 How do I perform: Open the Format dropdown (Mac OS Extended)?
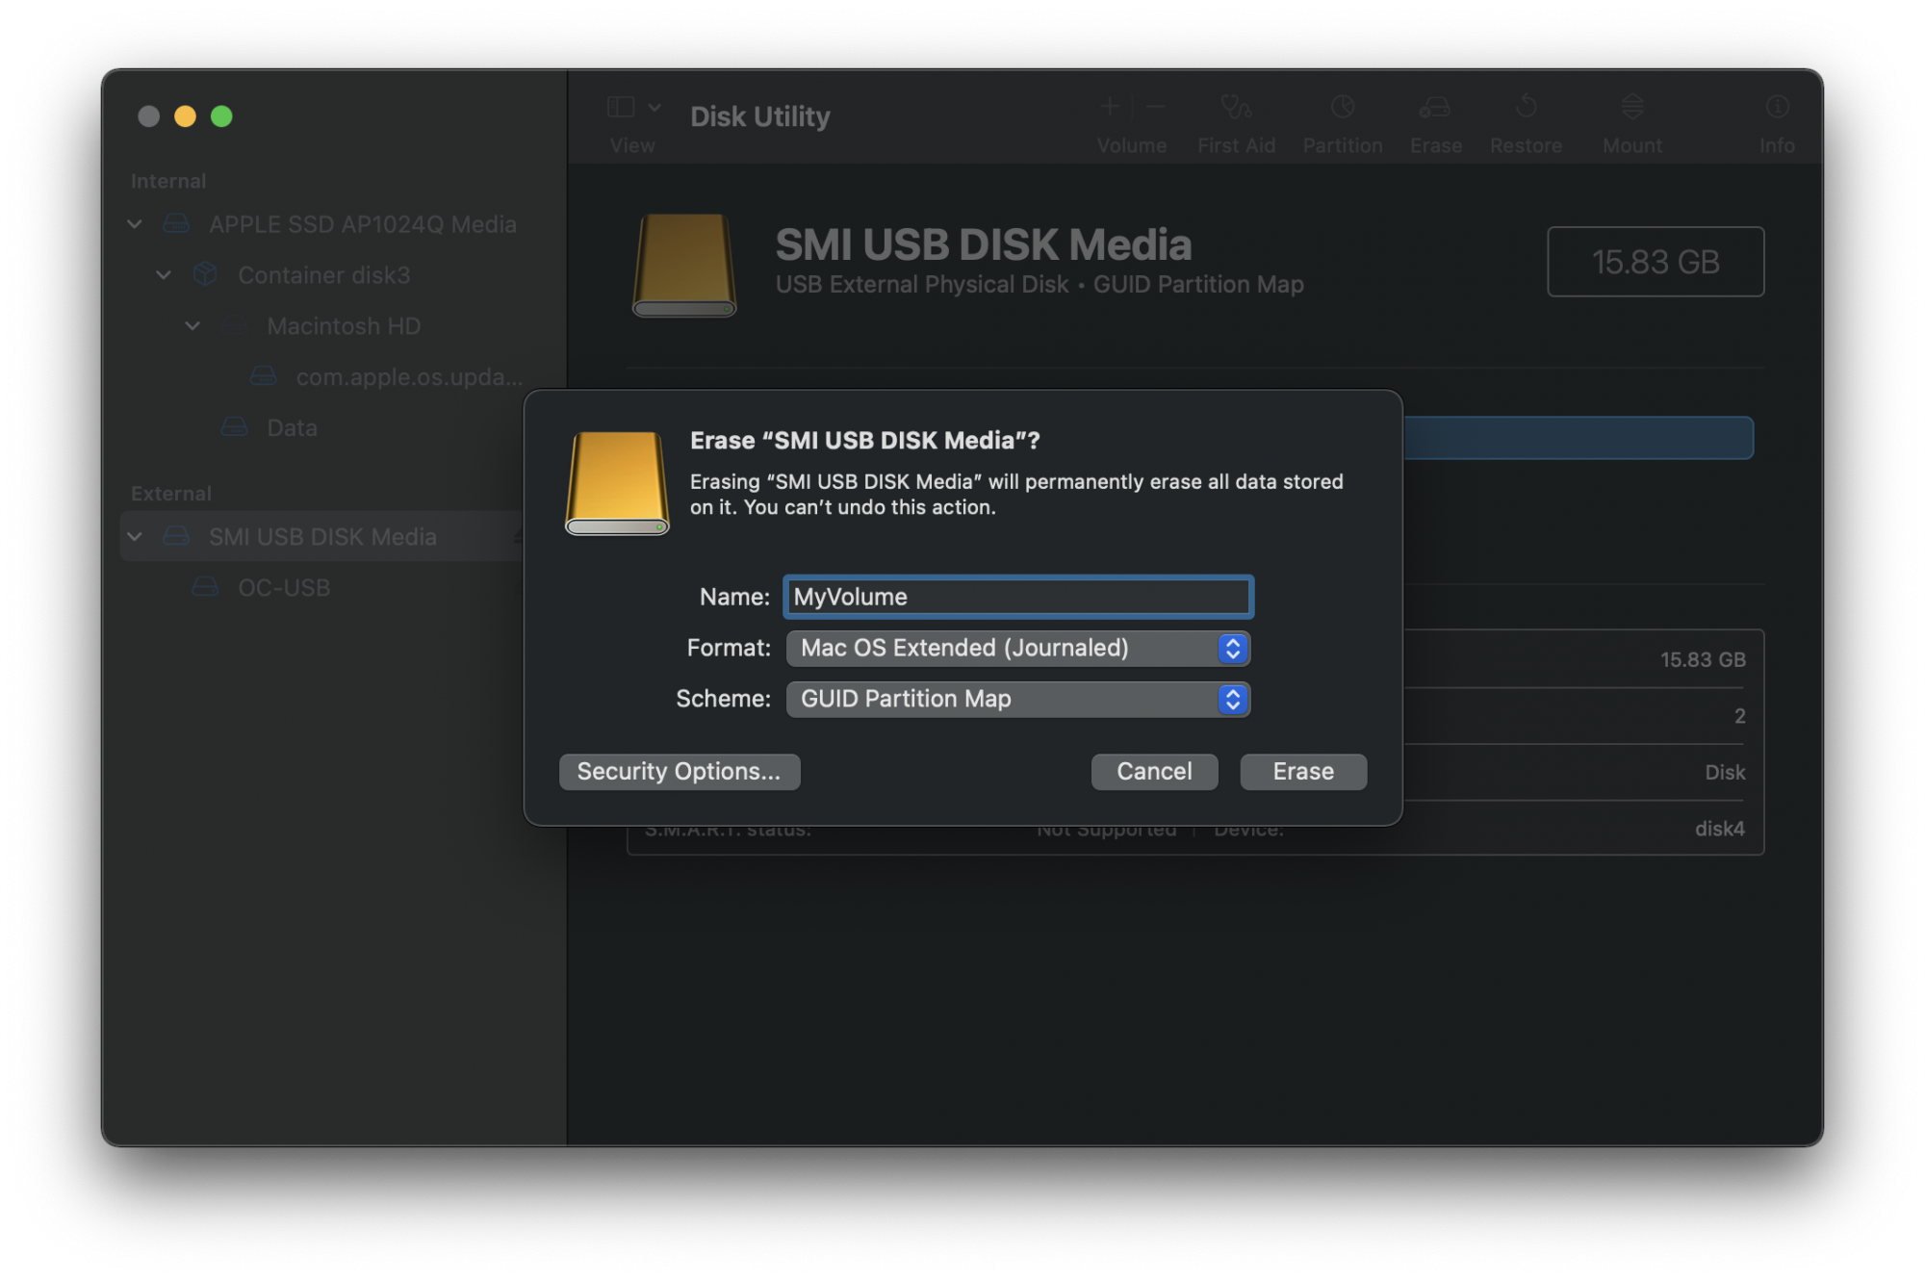click(x=1018, y=648)
